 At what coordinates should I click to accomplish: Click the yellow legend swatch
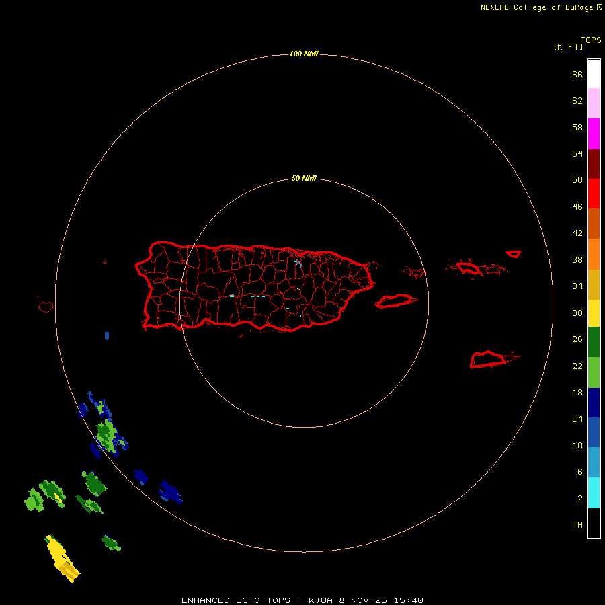tap(594, 313)
